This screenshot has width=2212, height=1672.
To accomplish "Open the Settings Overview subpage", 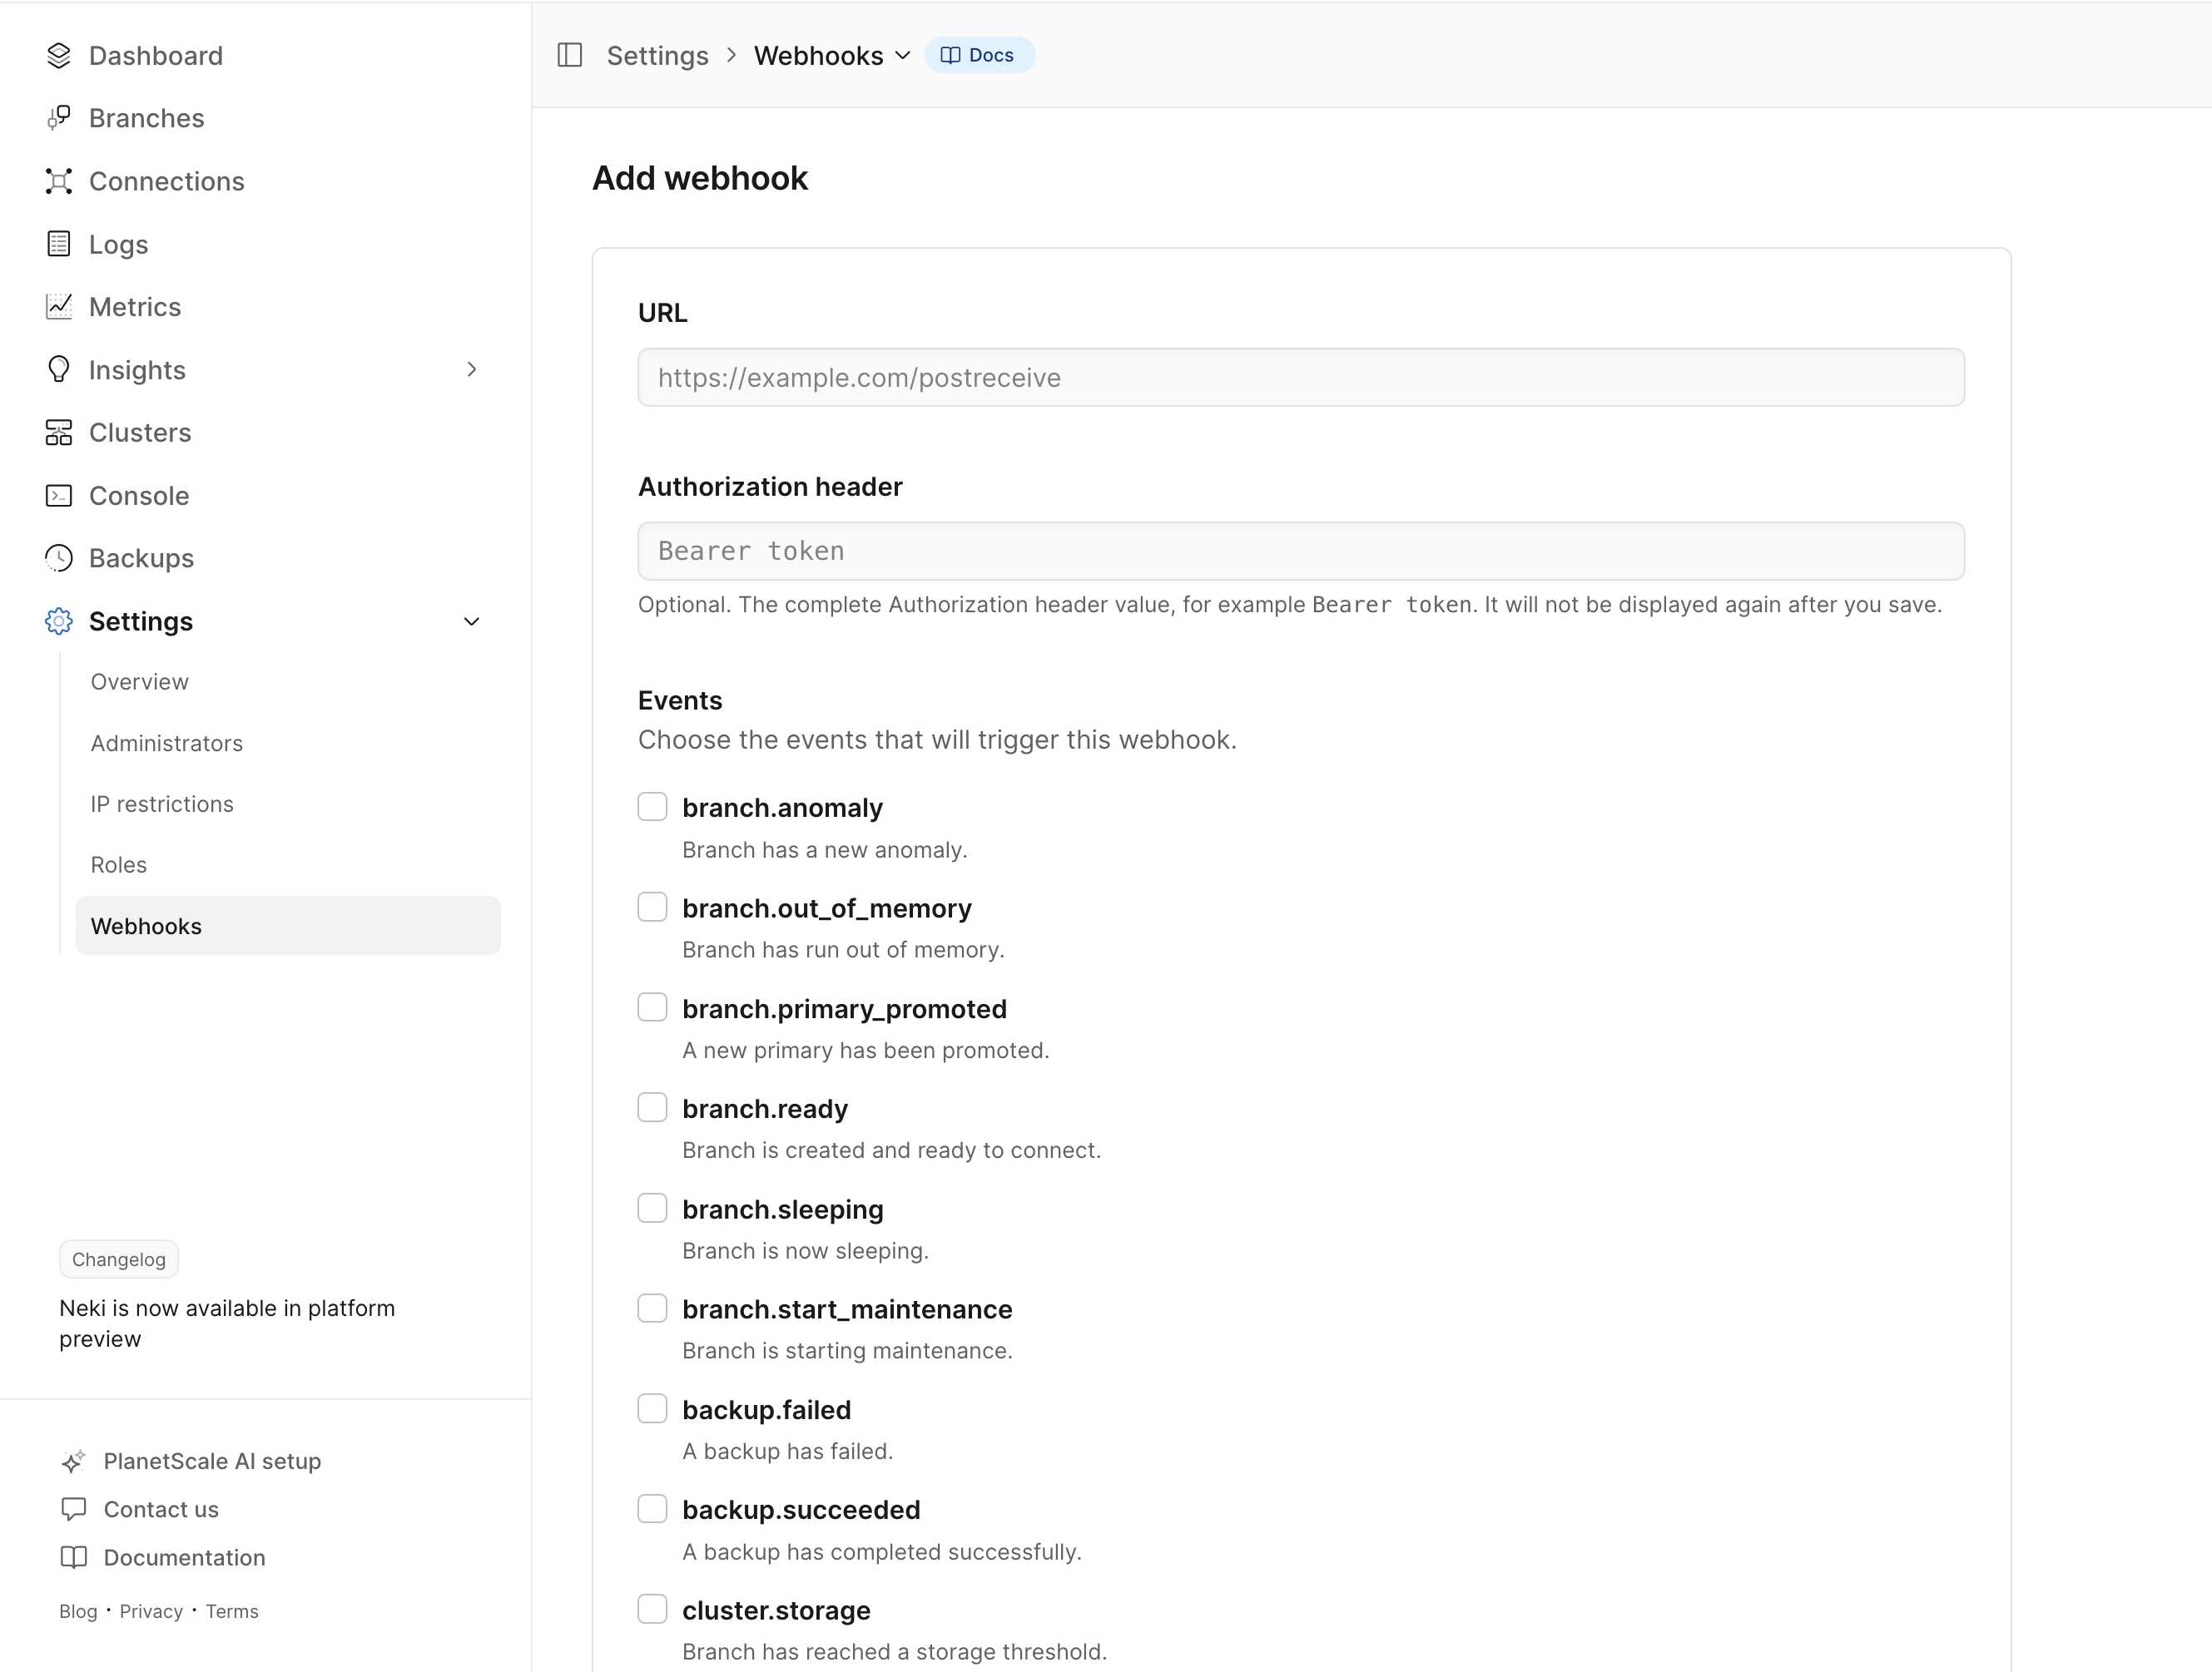I will pos(140,681).
